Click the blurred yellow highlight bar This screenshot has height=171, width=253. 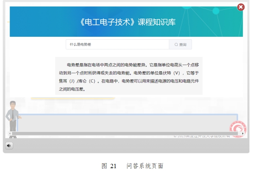tap(72, 98)
